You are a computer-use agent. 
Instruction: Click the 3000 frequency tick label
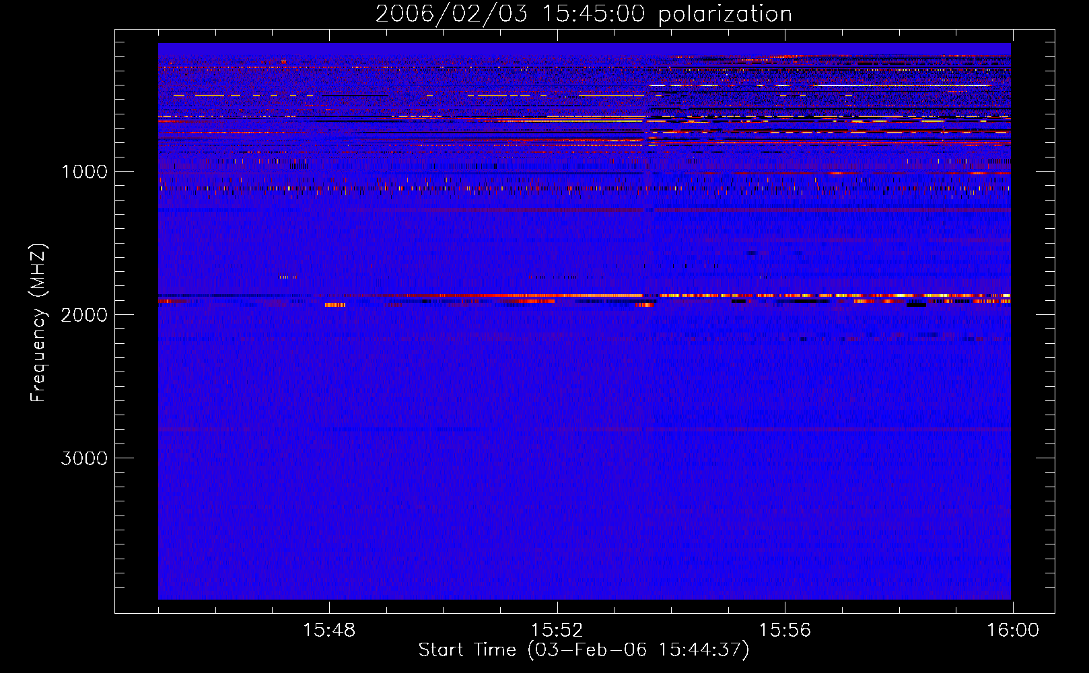point(84,458)
